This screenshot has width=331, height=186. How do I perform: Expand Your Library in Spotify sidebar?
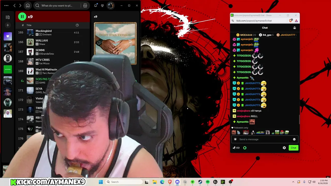click(x=8, y=17)
